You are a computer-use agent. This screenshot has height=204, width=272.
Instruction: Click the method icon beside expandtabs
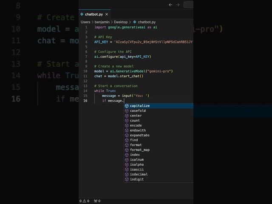127,135
